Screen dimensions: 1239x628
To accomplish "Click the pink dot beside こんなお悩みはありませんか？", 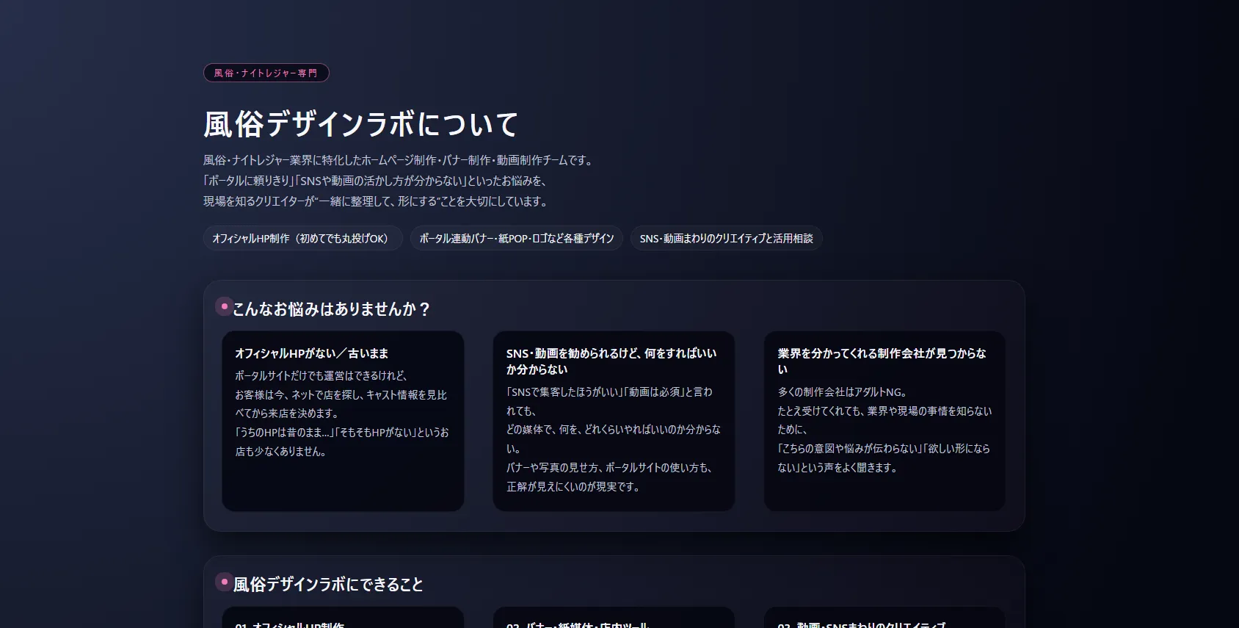I will (x=224, y=306).
